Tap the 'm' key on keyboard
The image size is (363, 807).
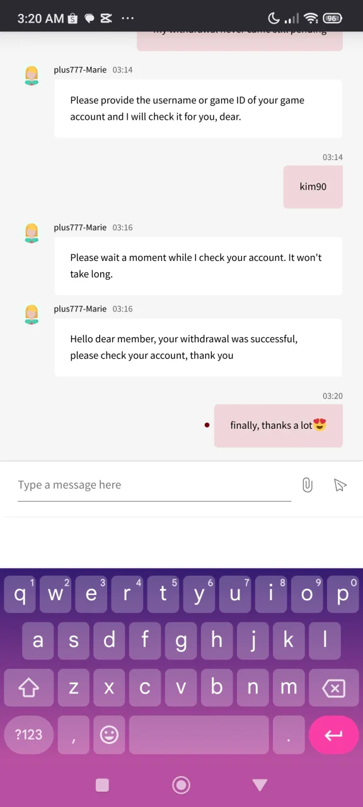(289, 688)
